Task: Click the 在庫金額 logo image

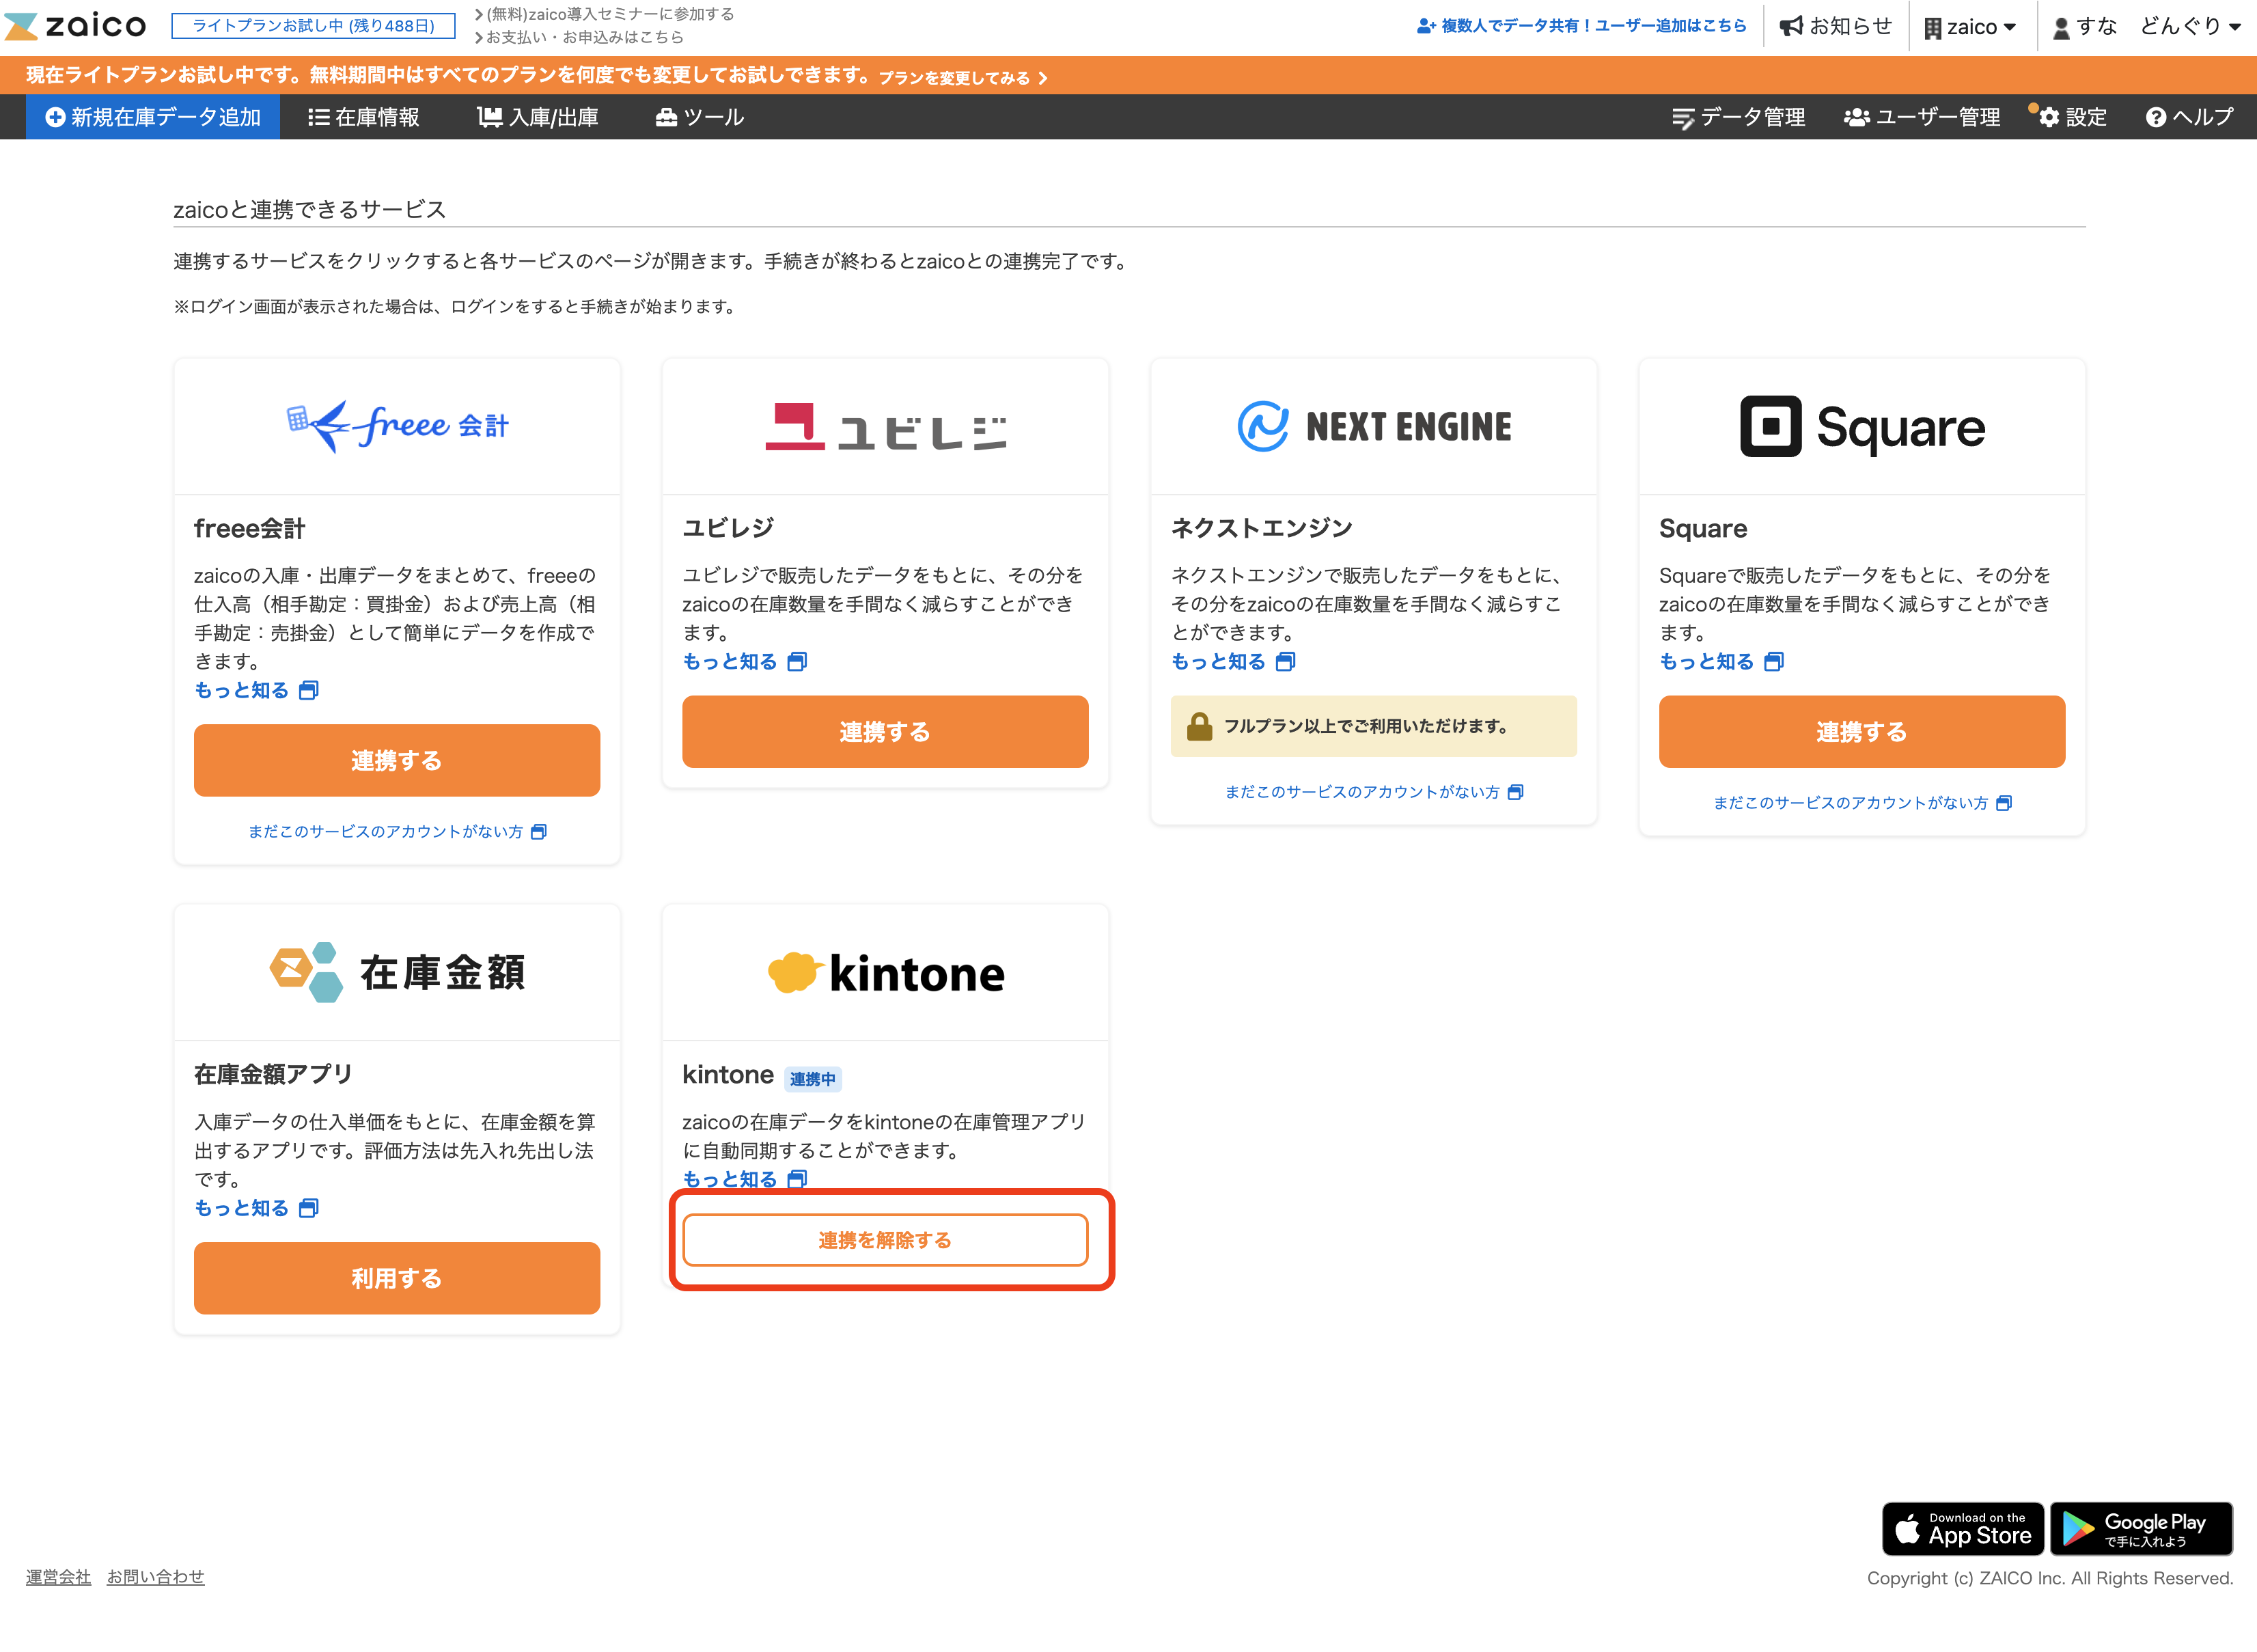Action: (x=397, y=972)
